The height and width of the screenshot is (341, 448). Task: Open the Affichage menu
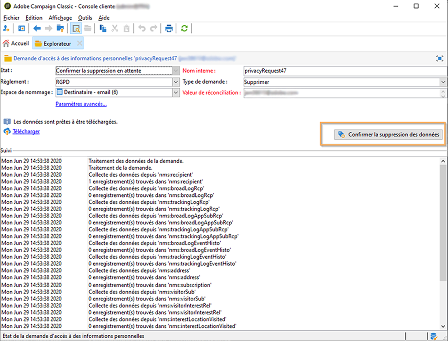point(60,18)
